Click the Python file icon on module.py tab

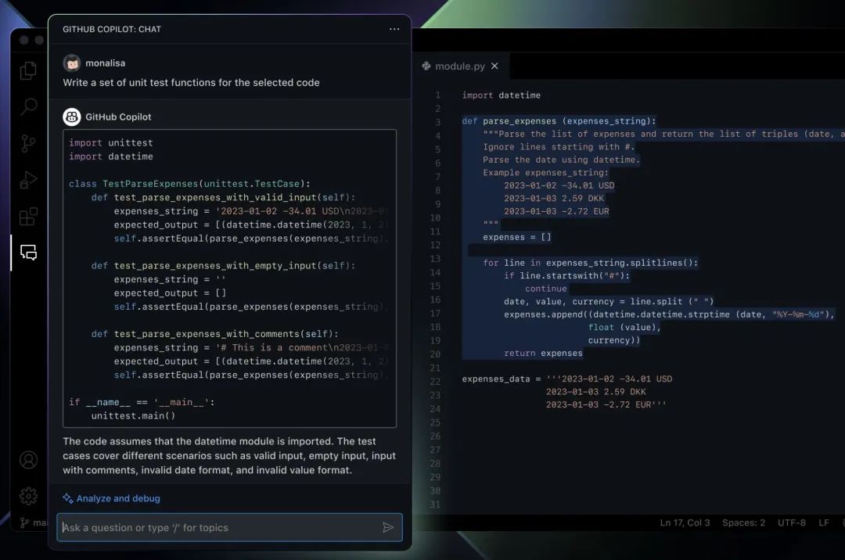[x=426, y=66]
